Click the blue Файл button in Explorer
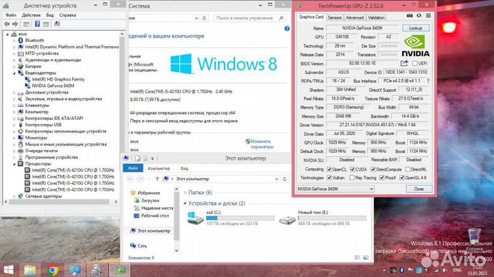 click(132, 168)
